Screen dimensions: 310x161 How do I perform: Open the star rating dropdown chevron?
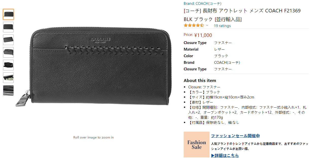[207, 26]
